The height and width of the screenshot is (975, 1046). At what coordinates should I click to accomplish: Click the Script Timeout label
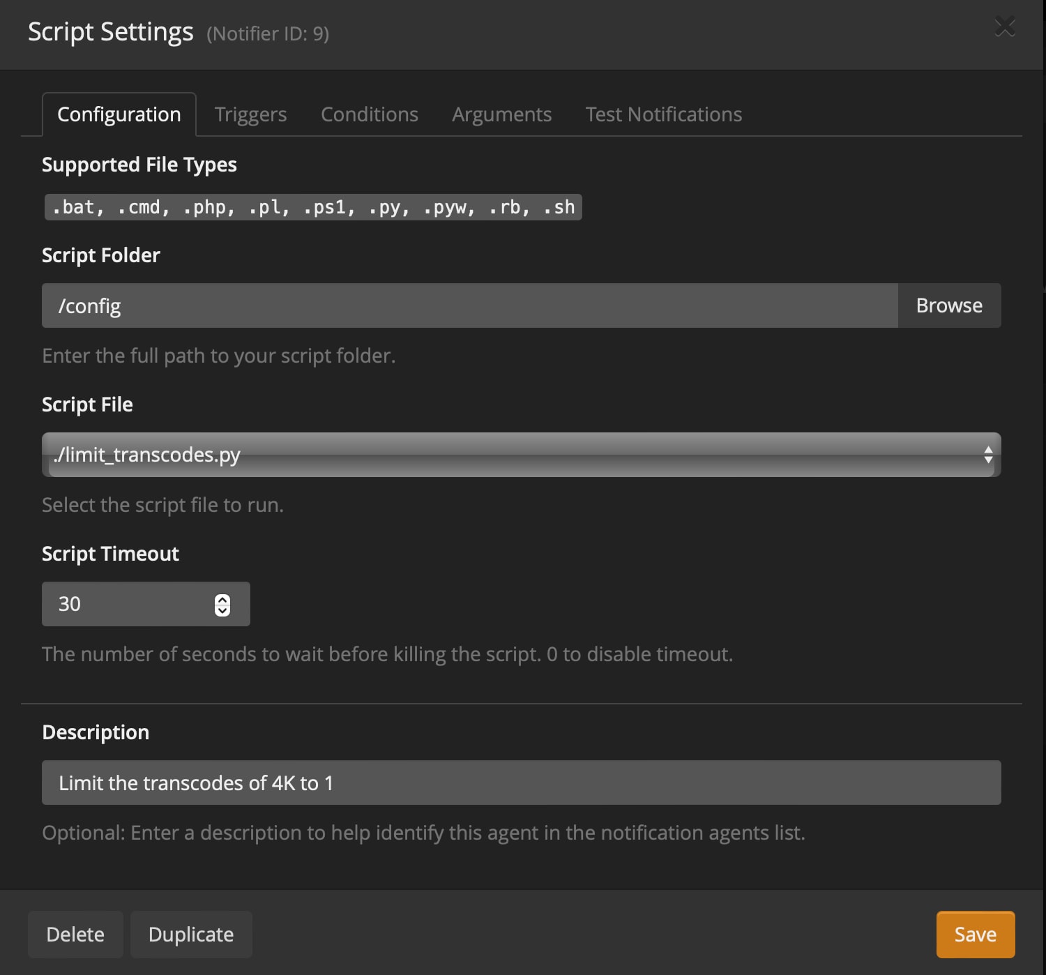[x=110, y=554]
